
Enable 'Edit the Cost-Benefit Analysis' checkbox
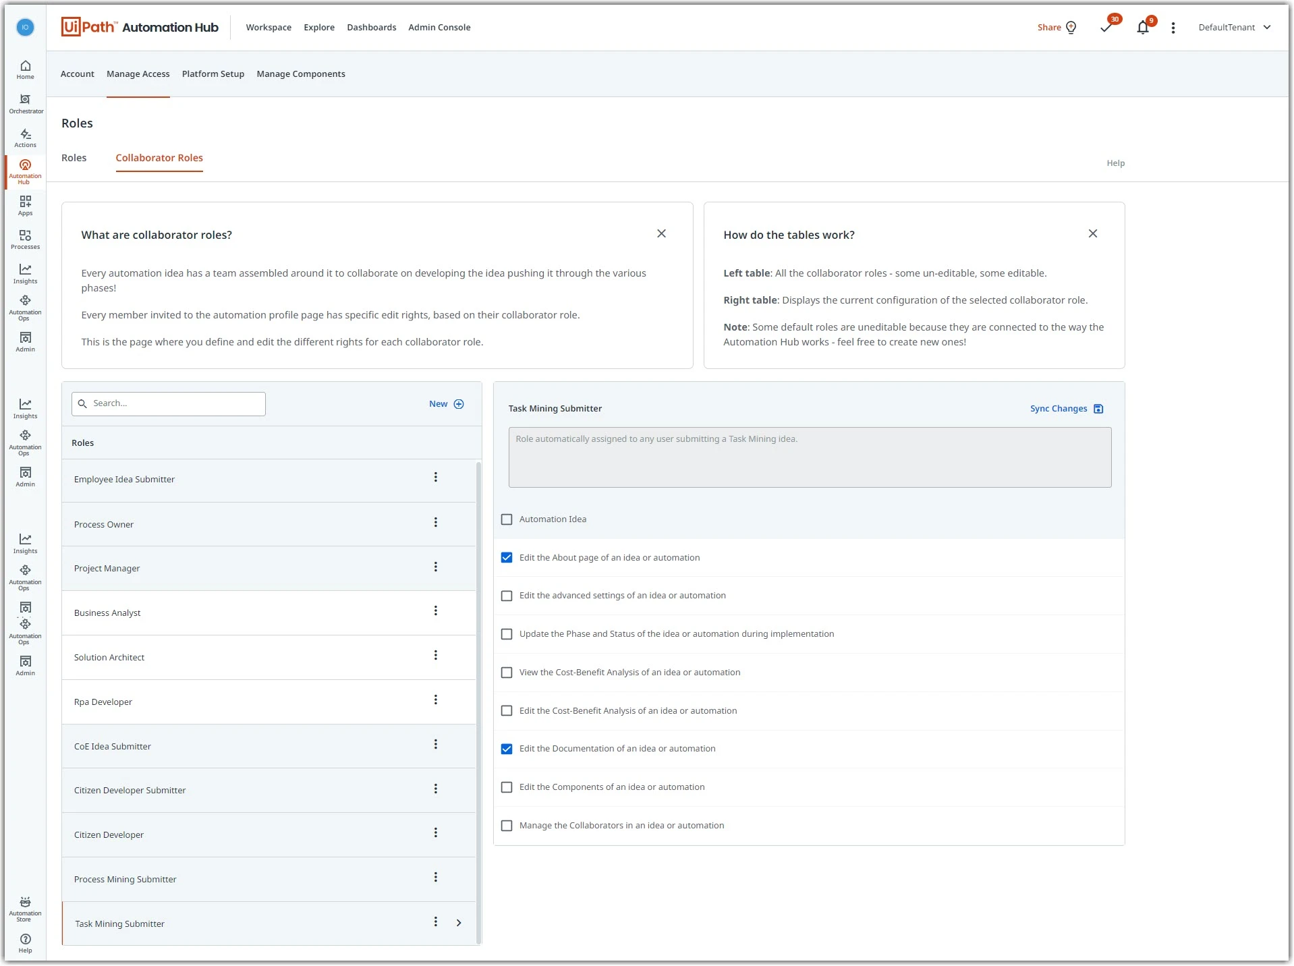507,711
